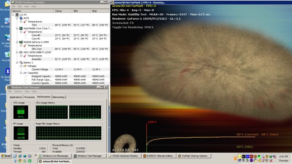Open My Network Places desktop icon
This screenshot has height=164, width=292.
tap(7, 38)
